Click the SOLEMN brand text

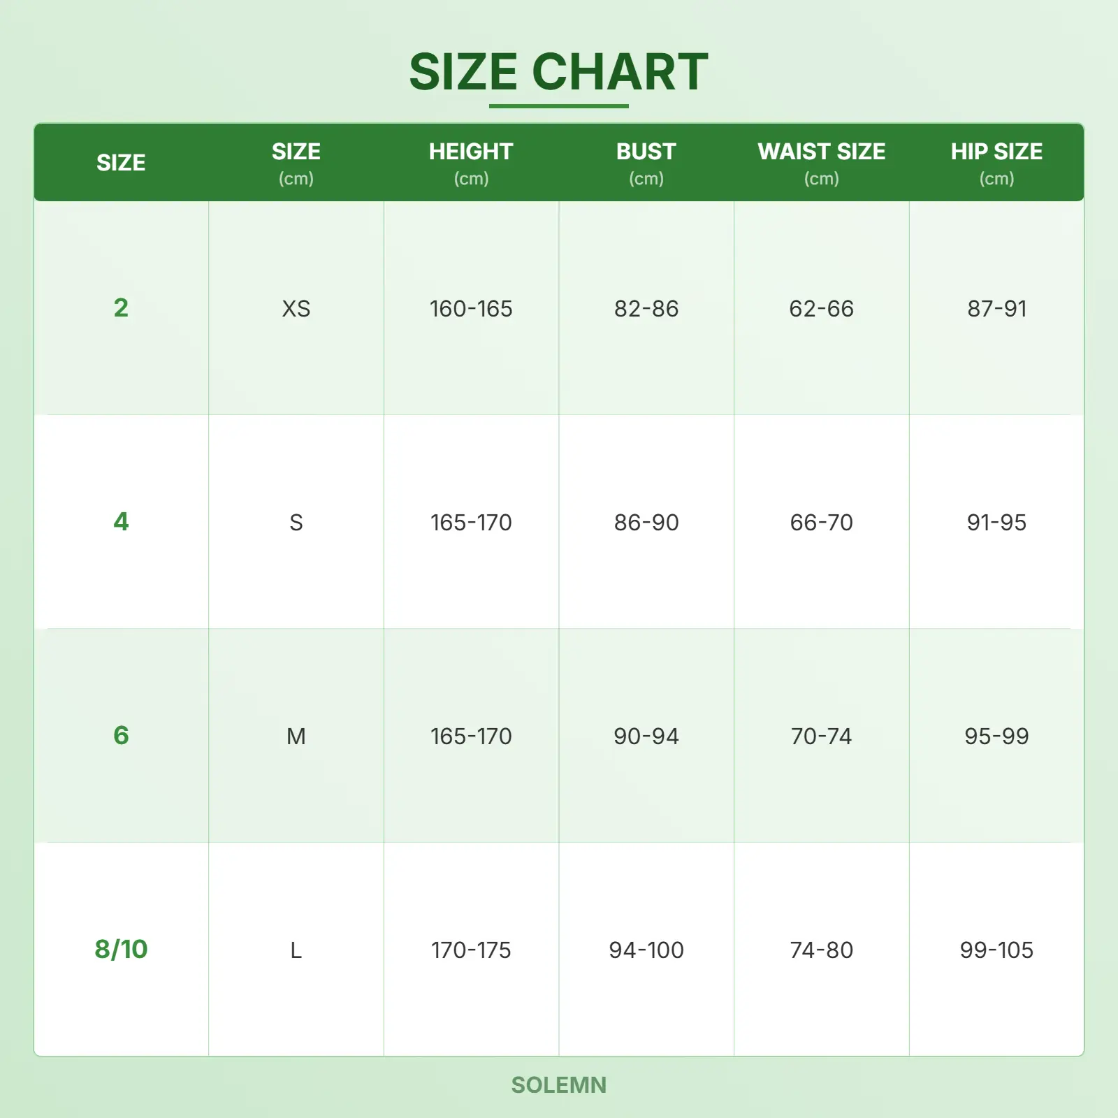pos(558,1085)
